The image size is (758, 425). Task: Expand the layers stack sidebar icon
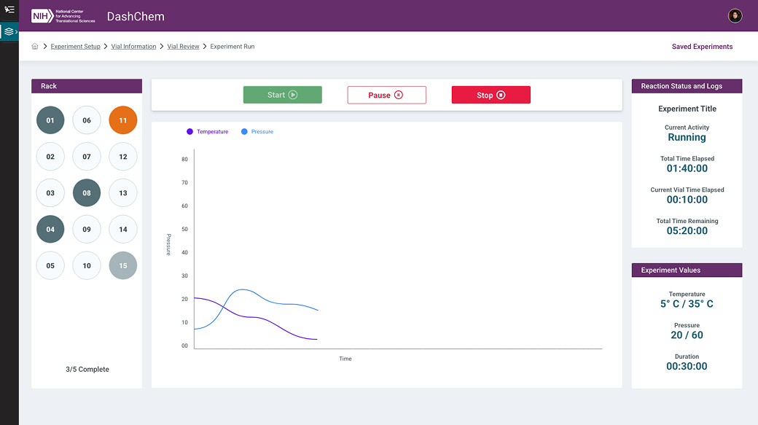coord(9,31)
